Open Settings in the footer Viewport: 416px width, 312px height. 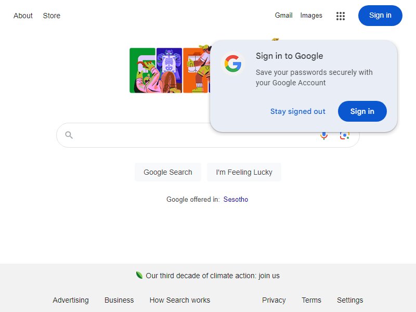[x=349, y=300]
